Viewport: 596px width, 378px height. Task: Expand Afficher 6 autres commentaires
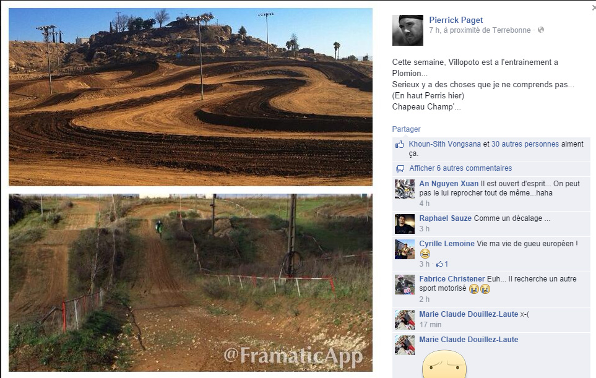[460, 168]
